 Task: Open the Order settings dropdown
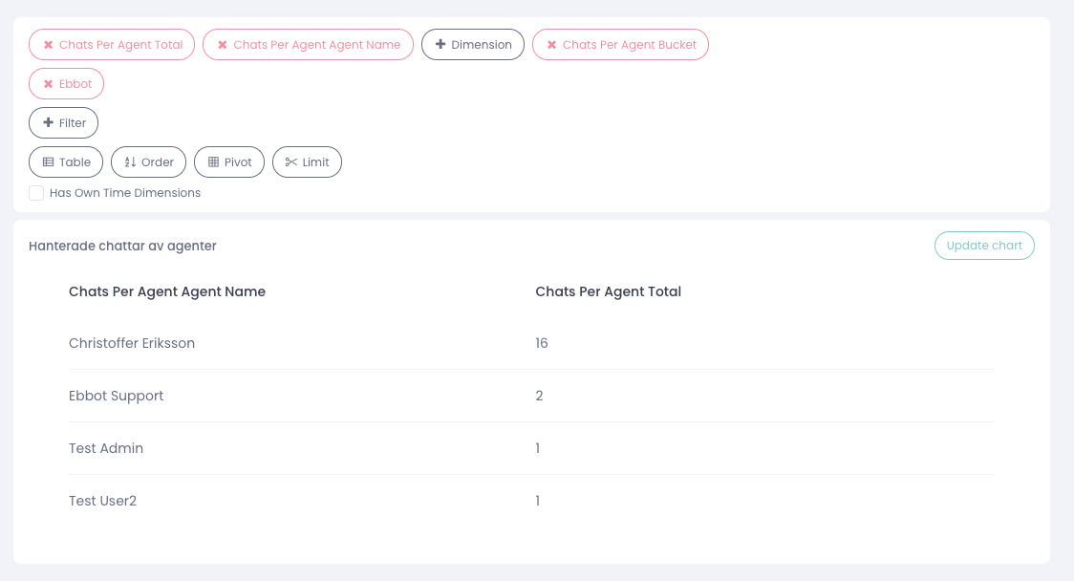[158, 162]
